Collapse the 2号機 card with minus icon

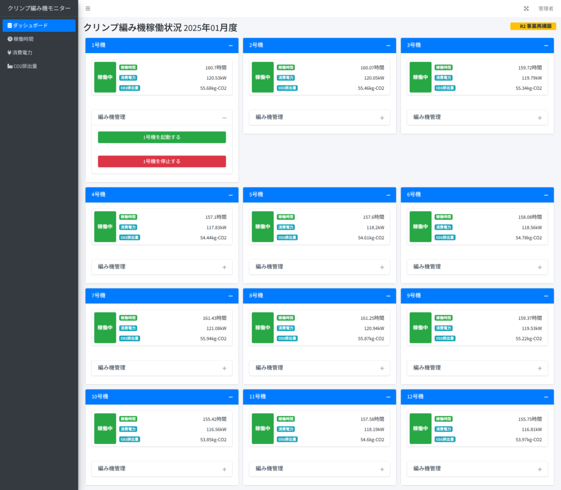388,45
